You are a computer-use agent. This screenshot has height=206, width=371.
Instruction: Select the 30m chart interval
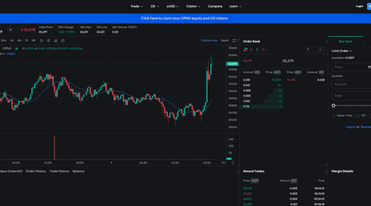click(x=4, y=41)
